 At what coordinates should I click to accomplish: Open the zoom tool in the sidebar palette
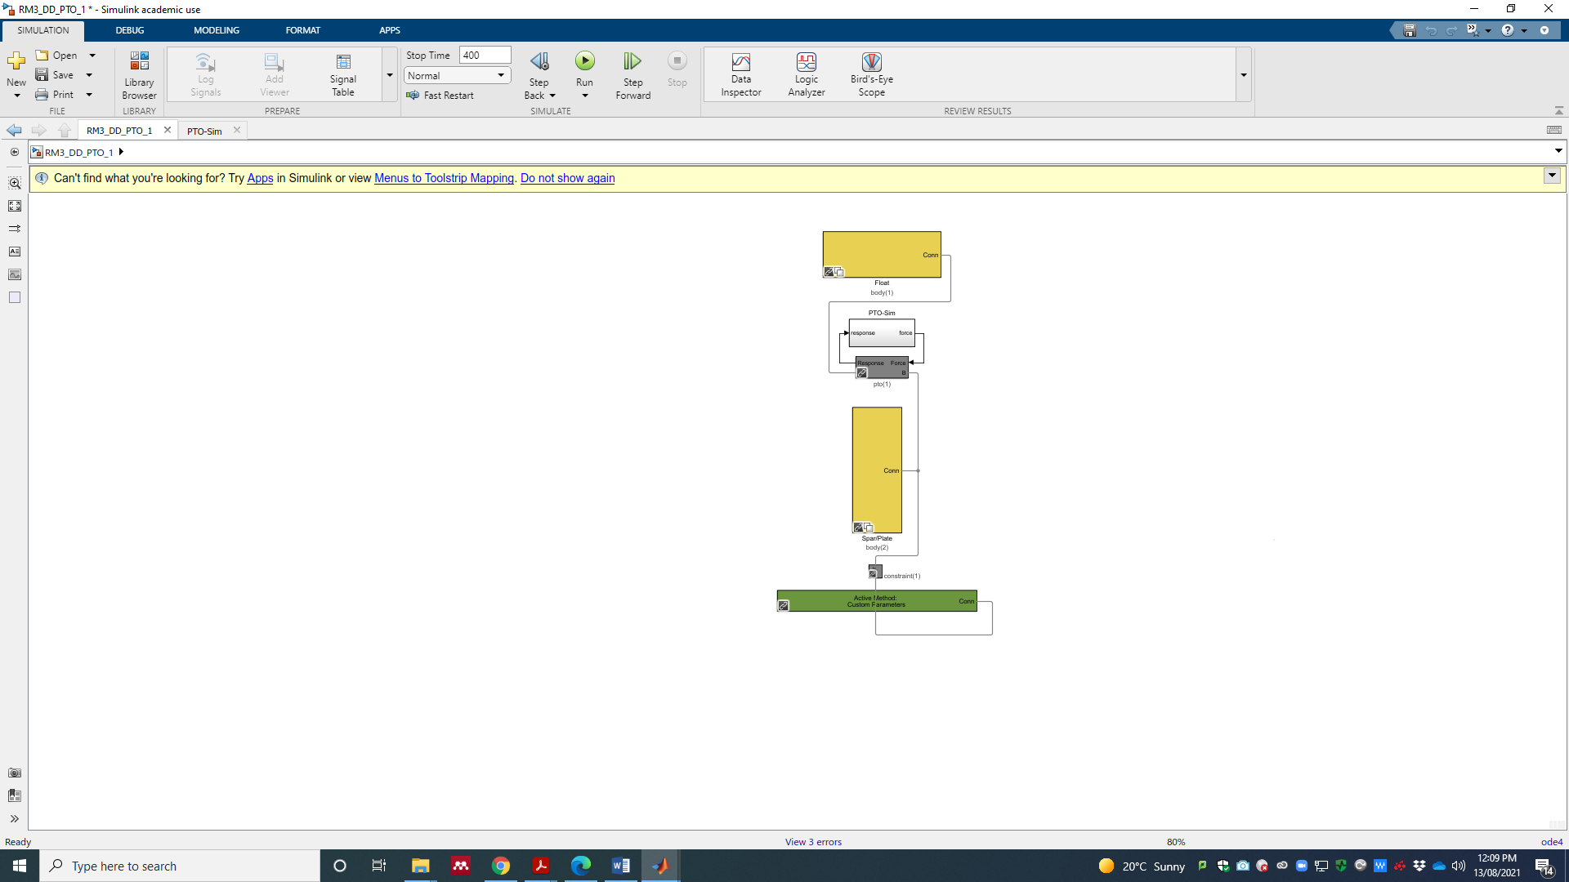15,183
